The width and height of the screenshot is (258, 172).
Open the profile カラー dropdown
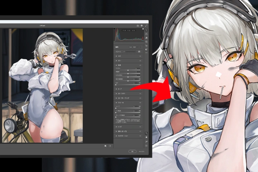click(x=130, y=52)
